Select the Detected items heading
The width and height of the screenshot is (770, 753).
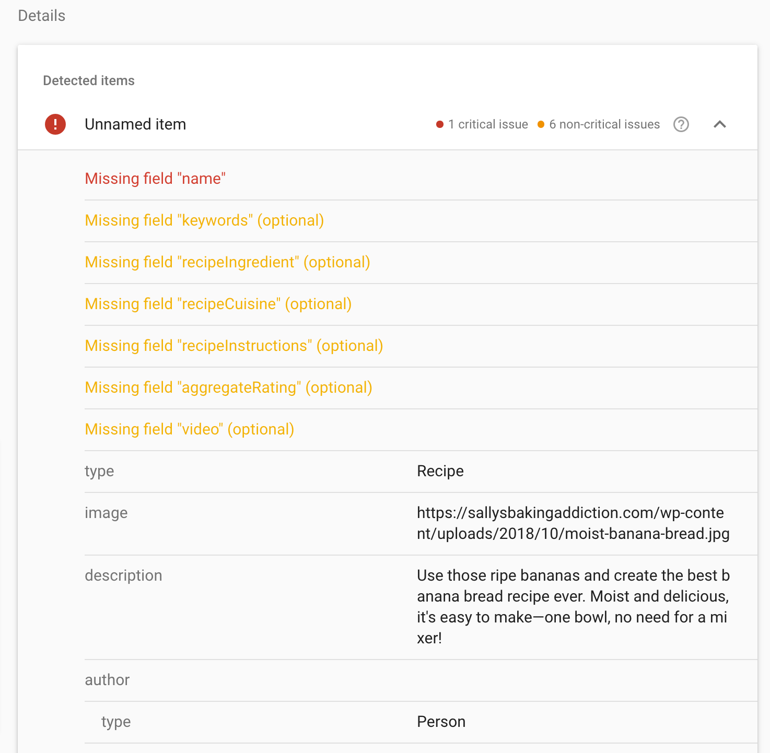pyautogui.click(x=88, y=80)
